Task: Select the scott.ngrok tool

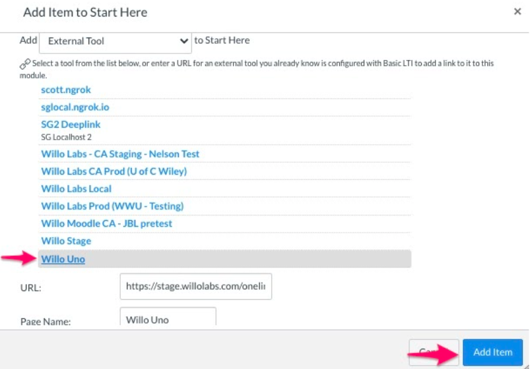Action: click(66, 90)
